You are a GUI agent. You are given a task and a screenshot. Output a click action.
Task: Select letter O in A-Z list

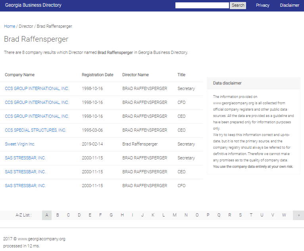(197, 215)
